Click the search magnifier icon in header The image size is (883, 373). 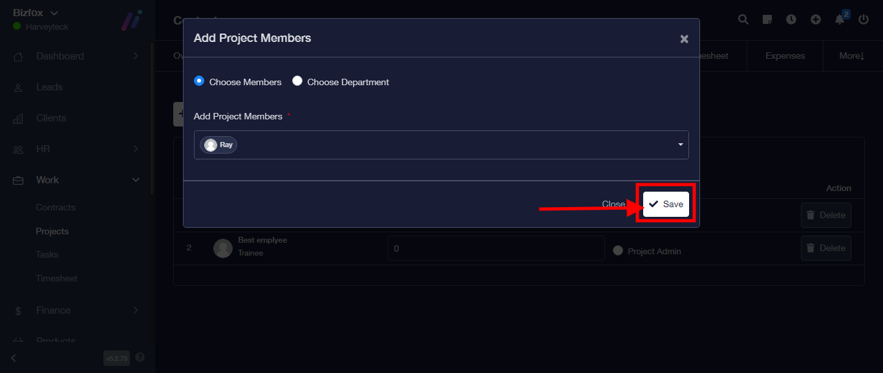click(x=743, y=19)
